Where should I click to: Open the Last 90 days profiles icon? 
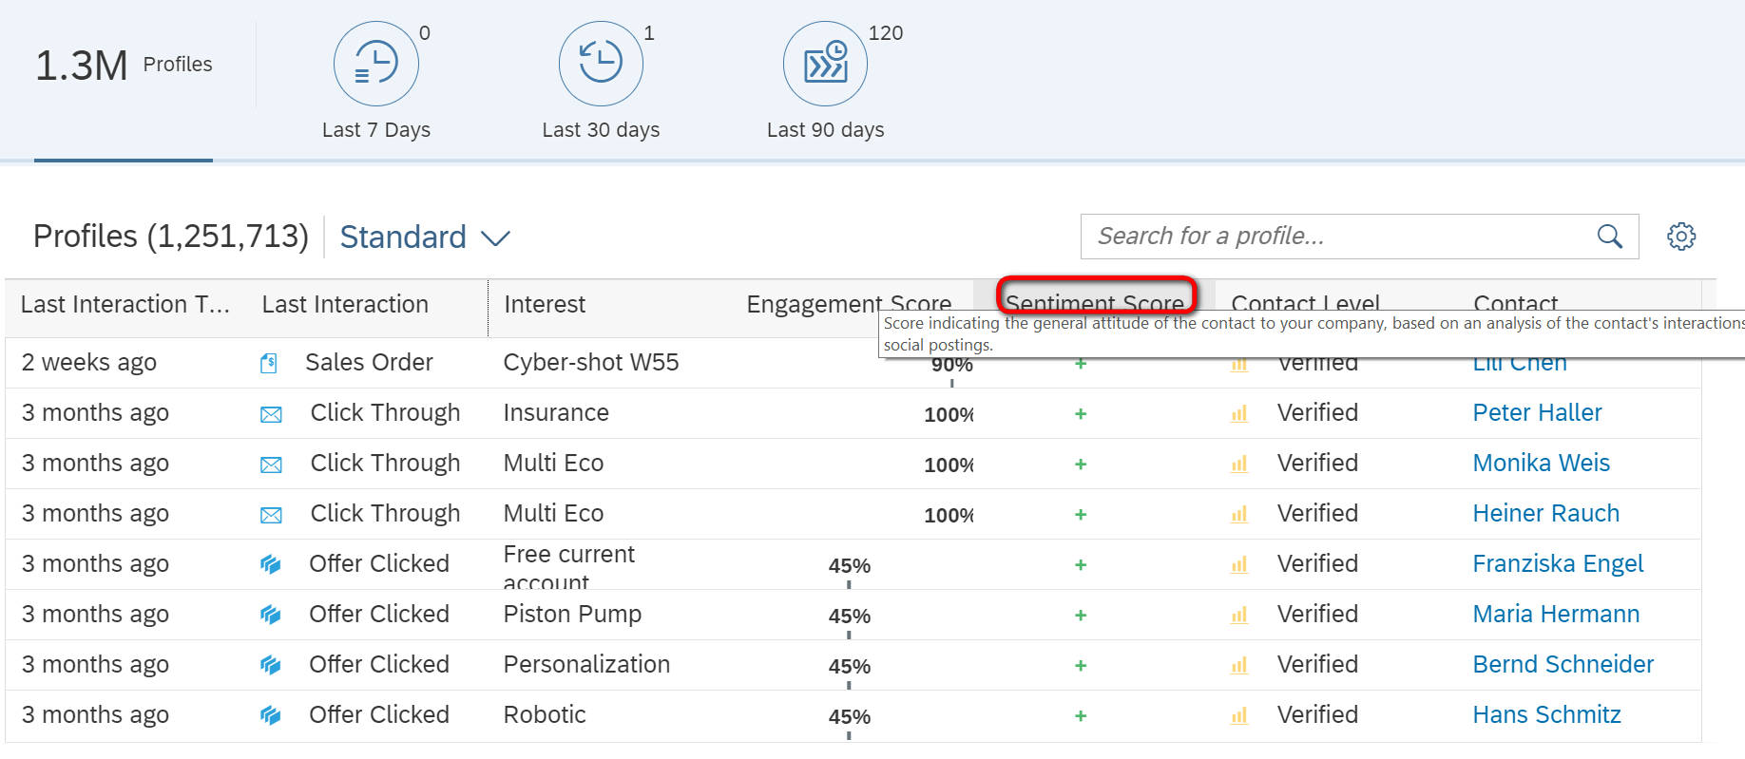click(825, 64)
